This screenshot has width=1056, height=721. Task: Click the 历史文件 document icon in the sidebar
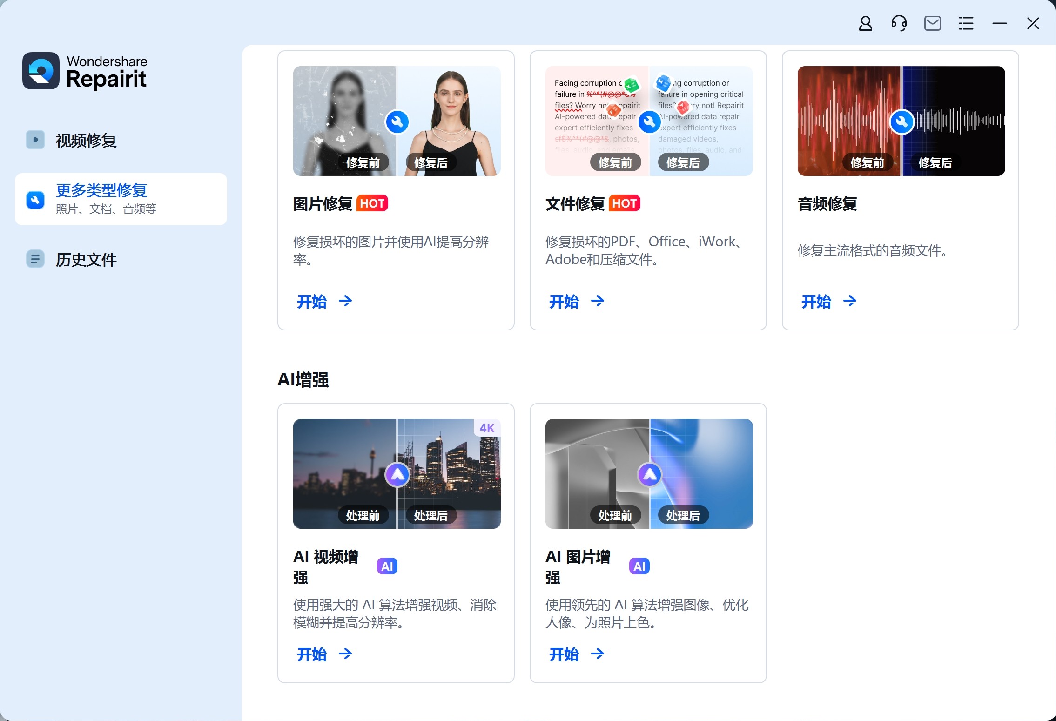pyautogui.click(x=35, y=259)
